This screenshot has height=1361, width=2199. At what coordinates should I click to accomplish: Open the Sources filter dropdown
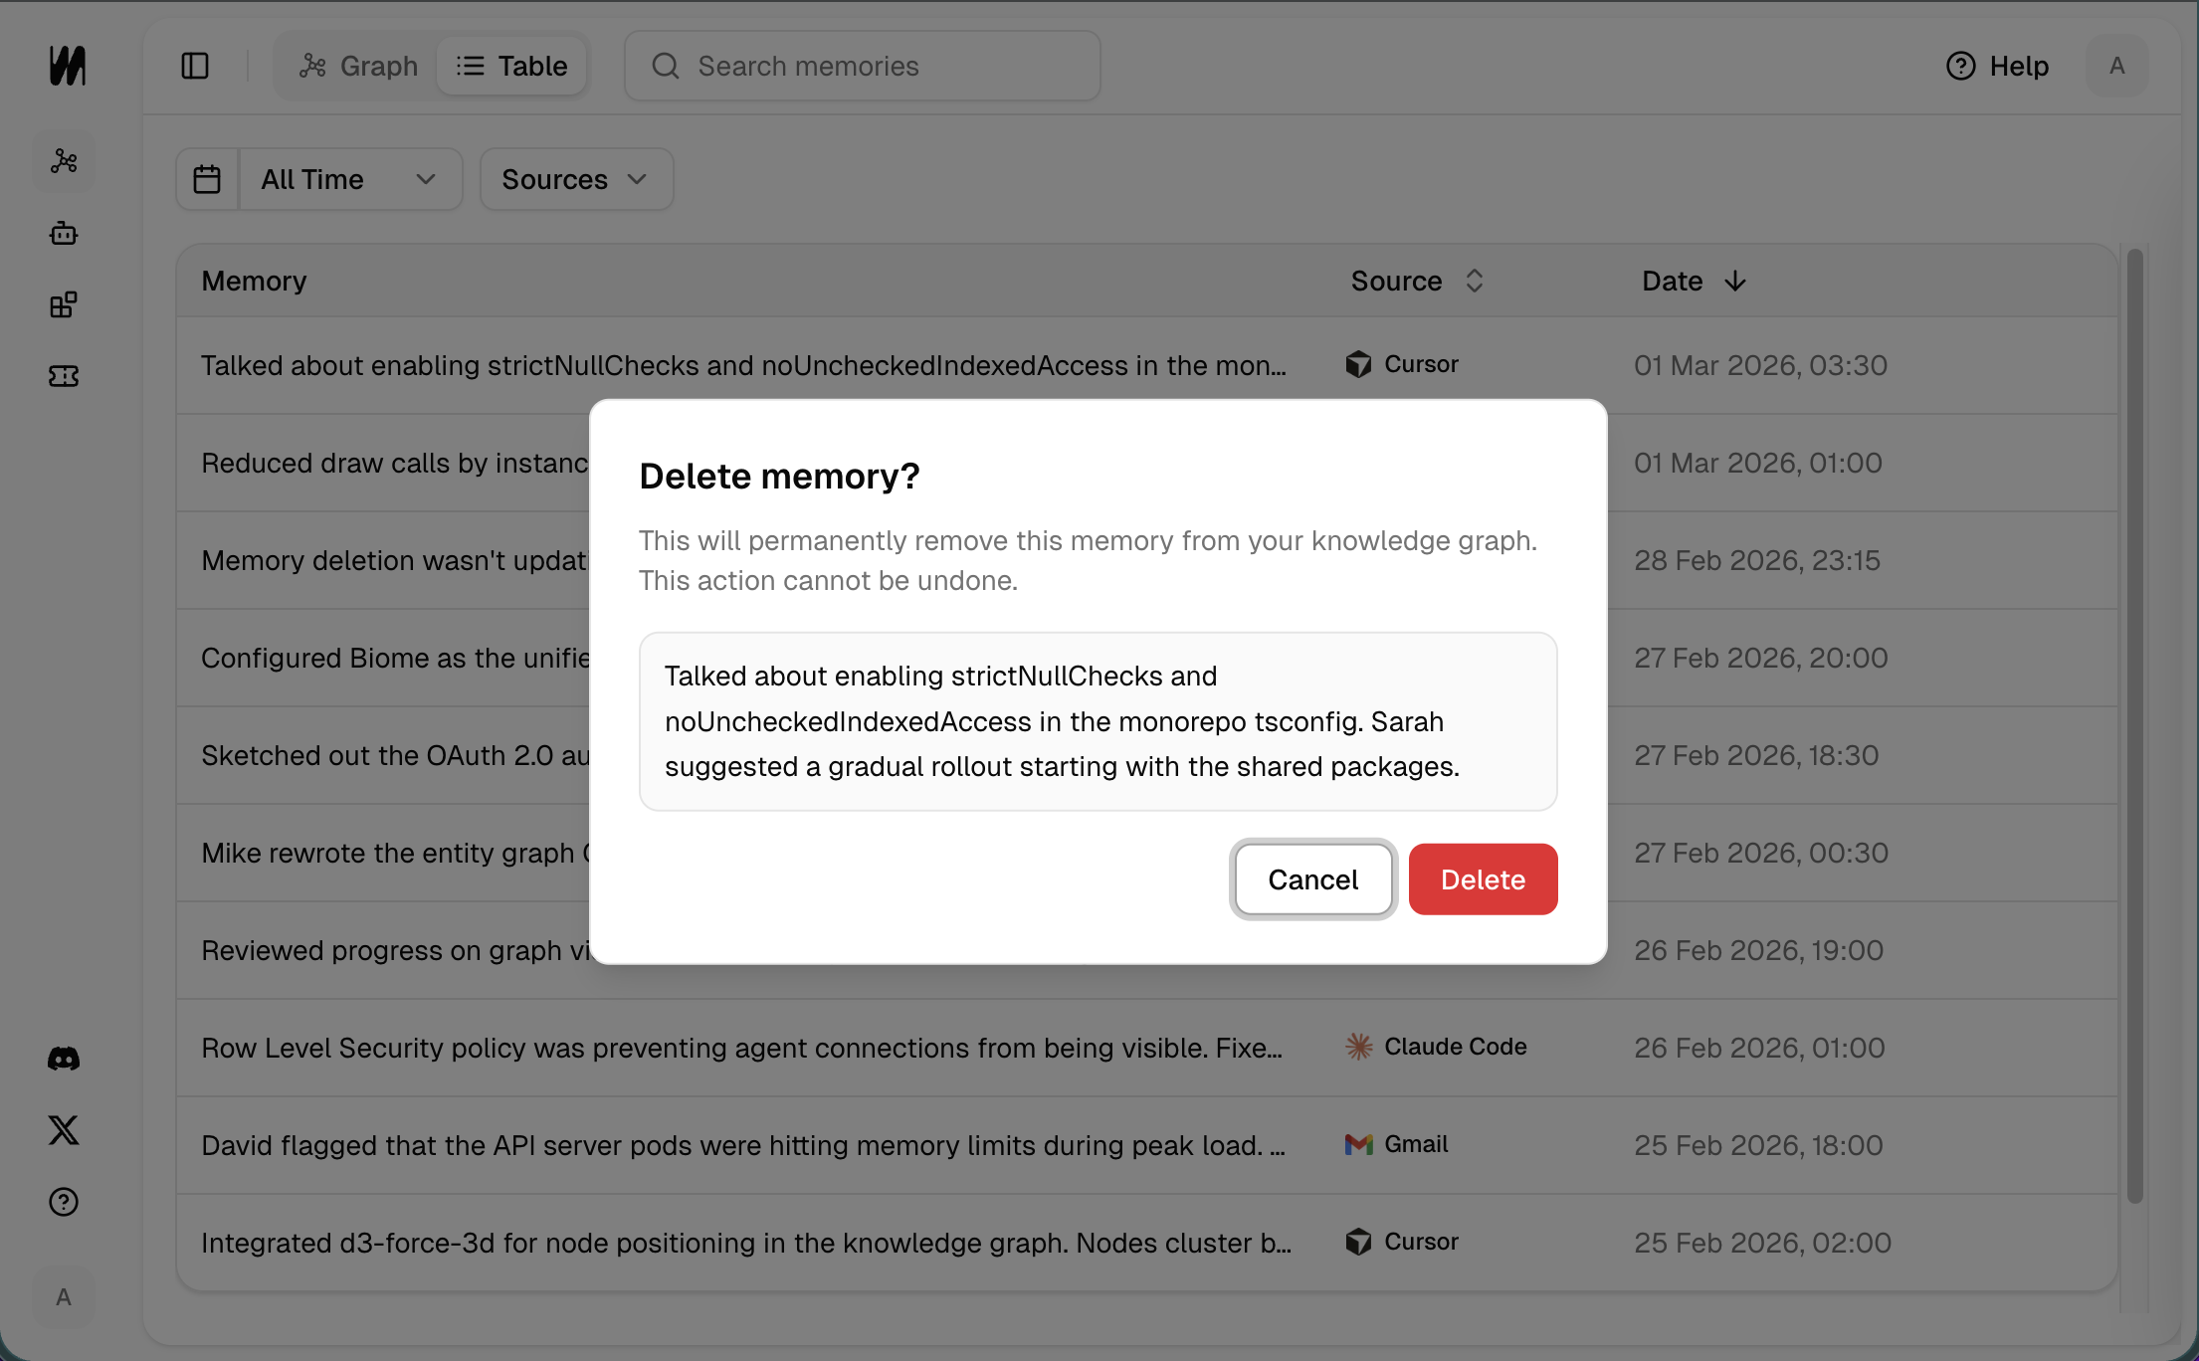575,179
